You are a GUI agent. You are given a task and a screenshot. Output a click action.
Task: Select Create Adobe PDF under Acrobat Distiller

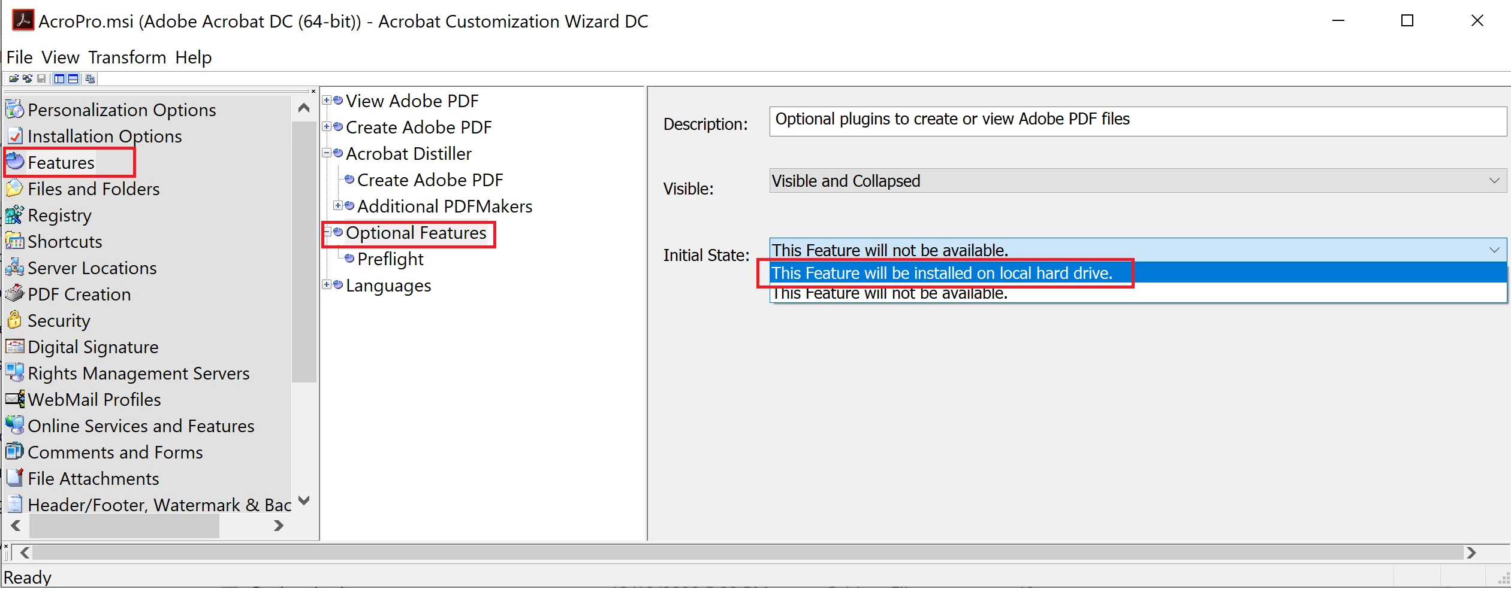click(x=430, y=180)
